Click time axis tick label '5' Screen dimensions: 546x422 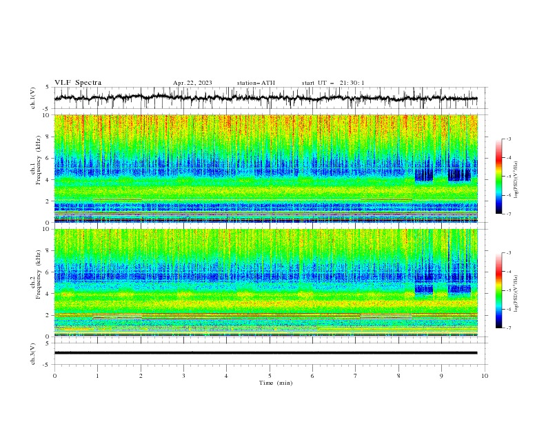coord(270,376)
